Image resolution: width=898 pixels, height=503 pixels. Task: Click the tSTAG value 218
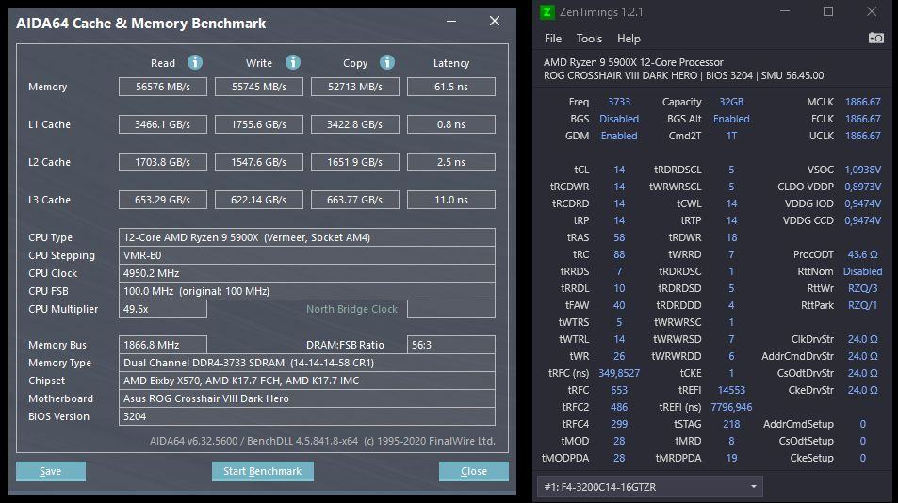[731, 424]
